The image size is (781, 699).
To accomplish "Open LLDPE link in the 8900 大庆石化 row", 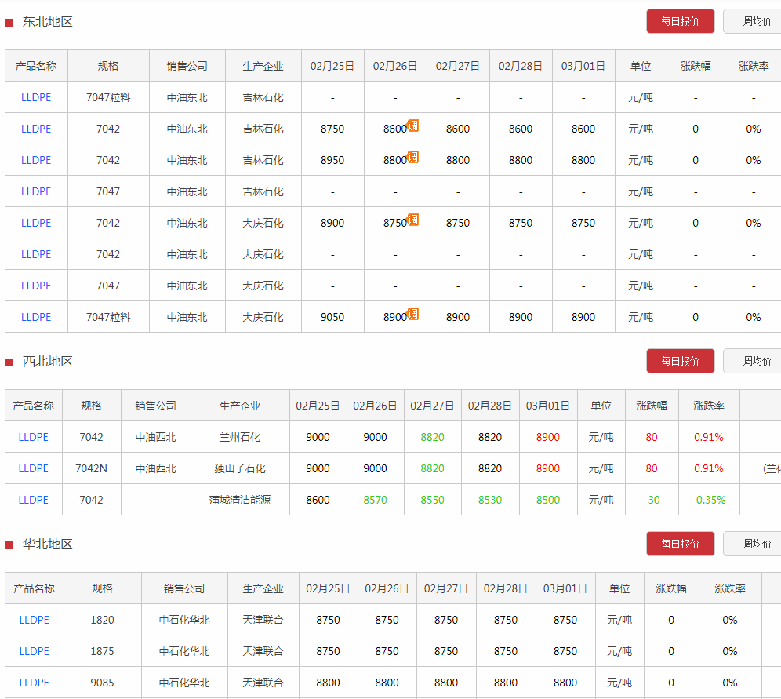I will point(36,224).
